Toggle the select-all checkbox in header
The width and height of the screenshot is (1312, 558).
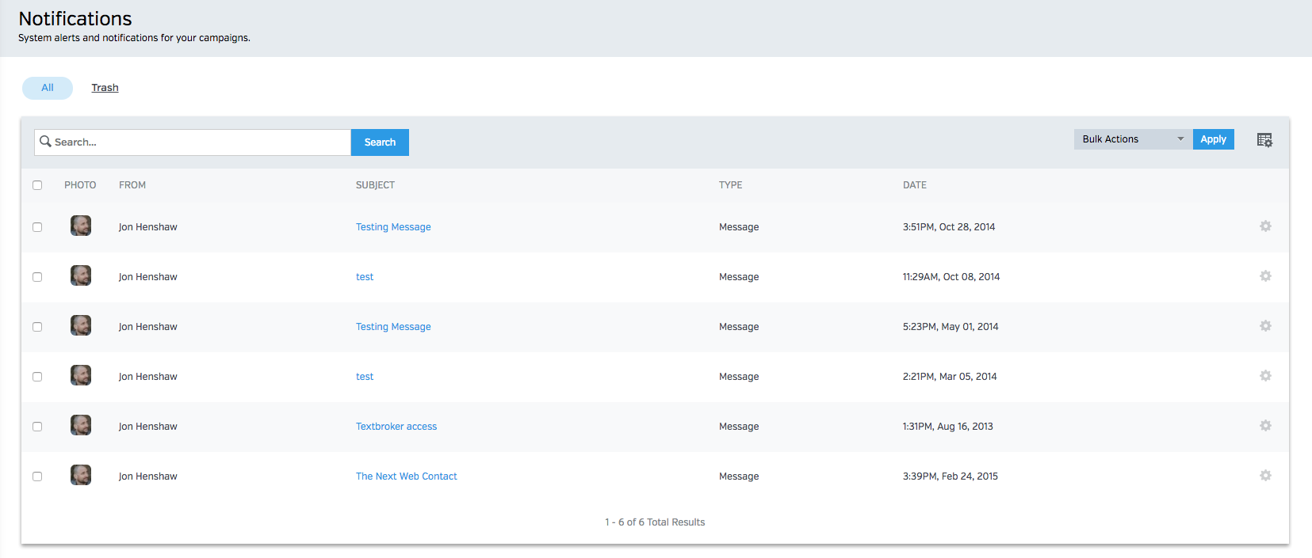(37, 185)
